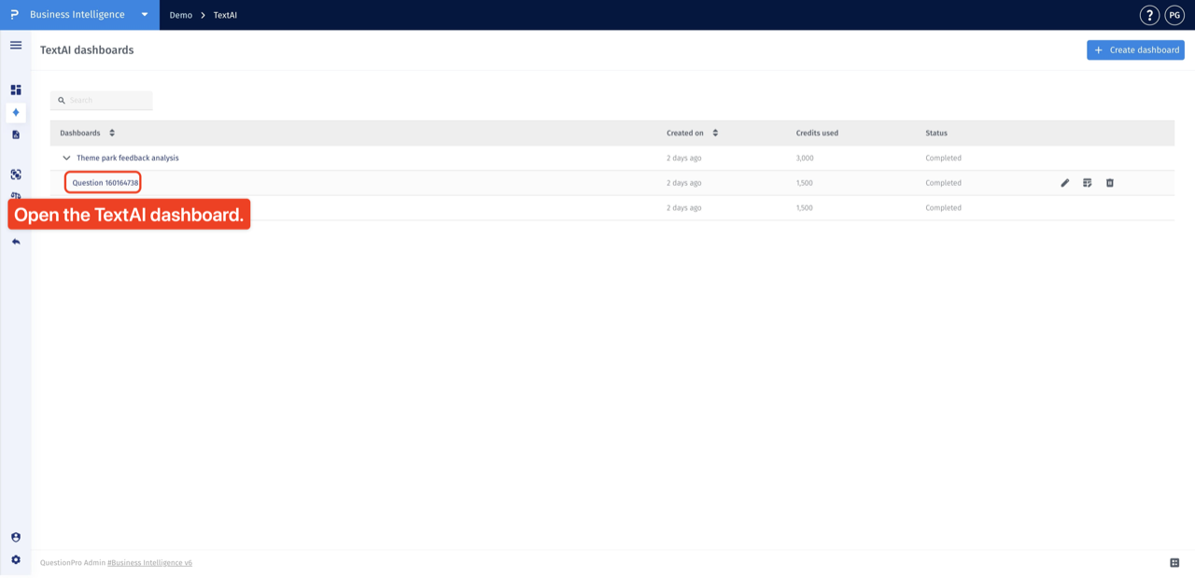Open the user account icon at sidebar bottom
The width and height of the screenshot is (1195, 578).
tap(16, 538)
